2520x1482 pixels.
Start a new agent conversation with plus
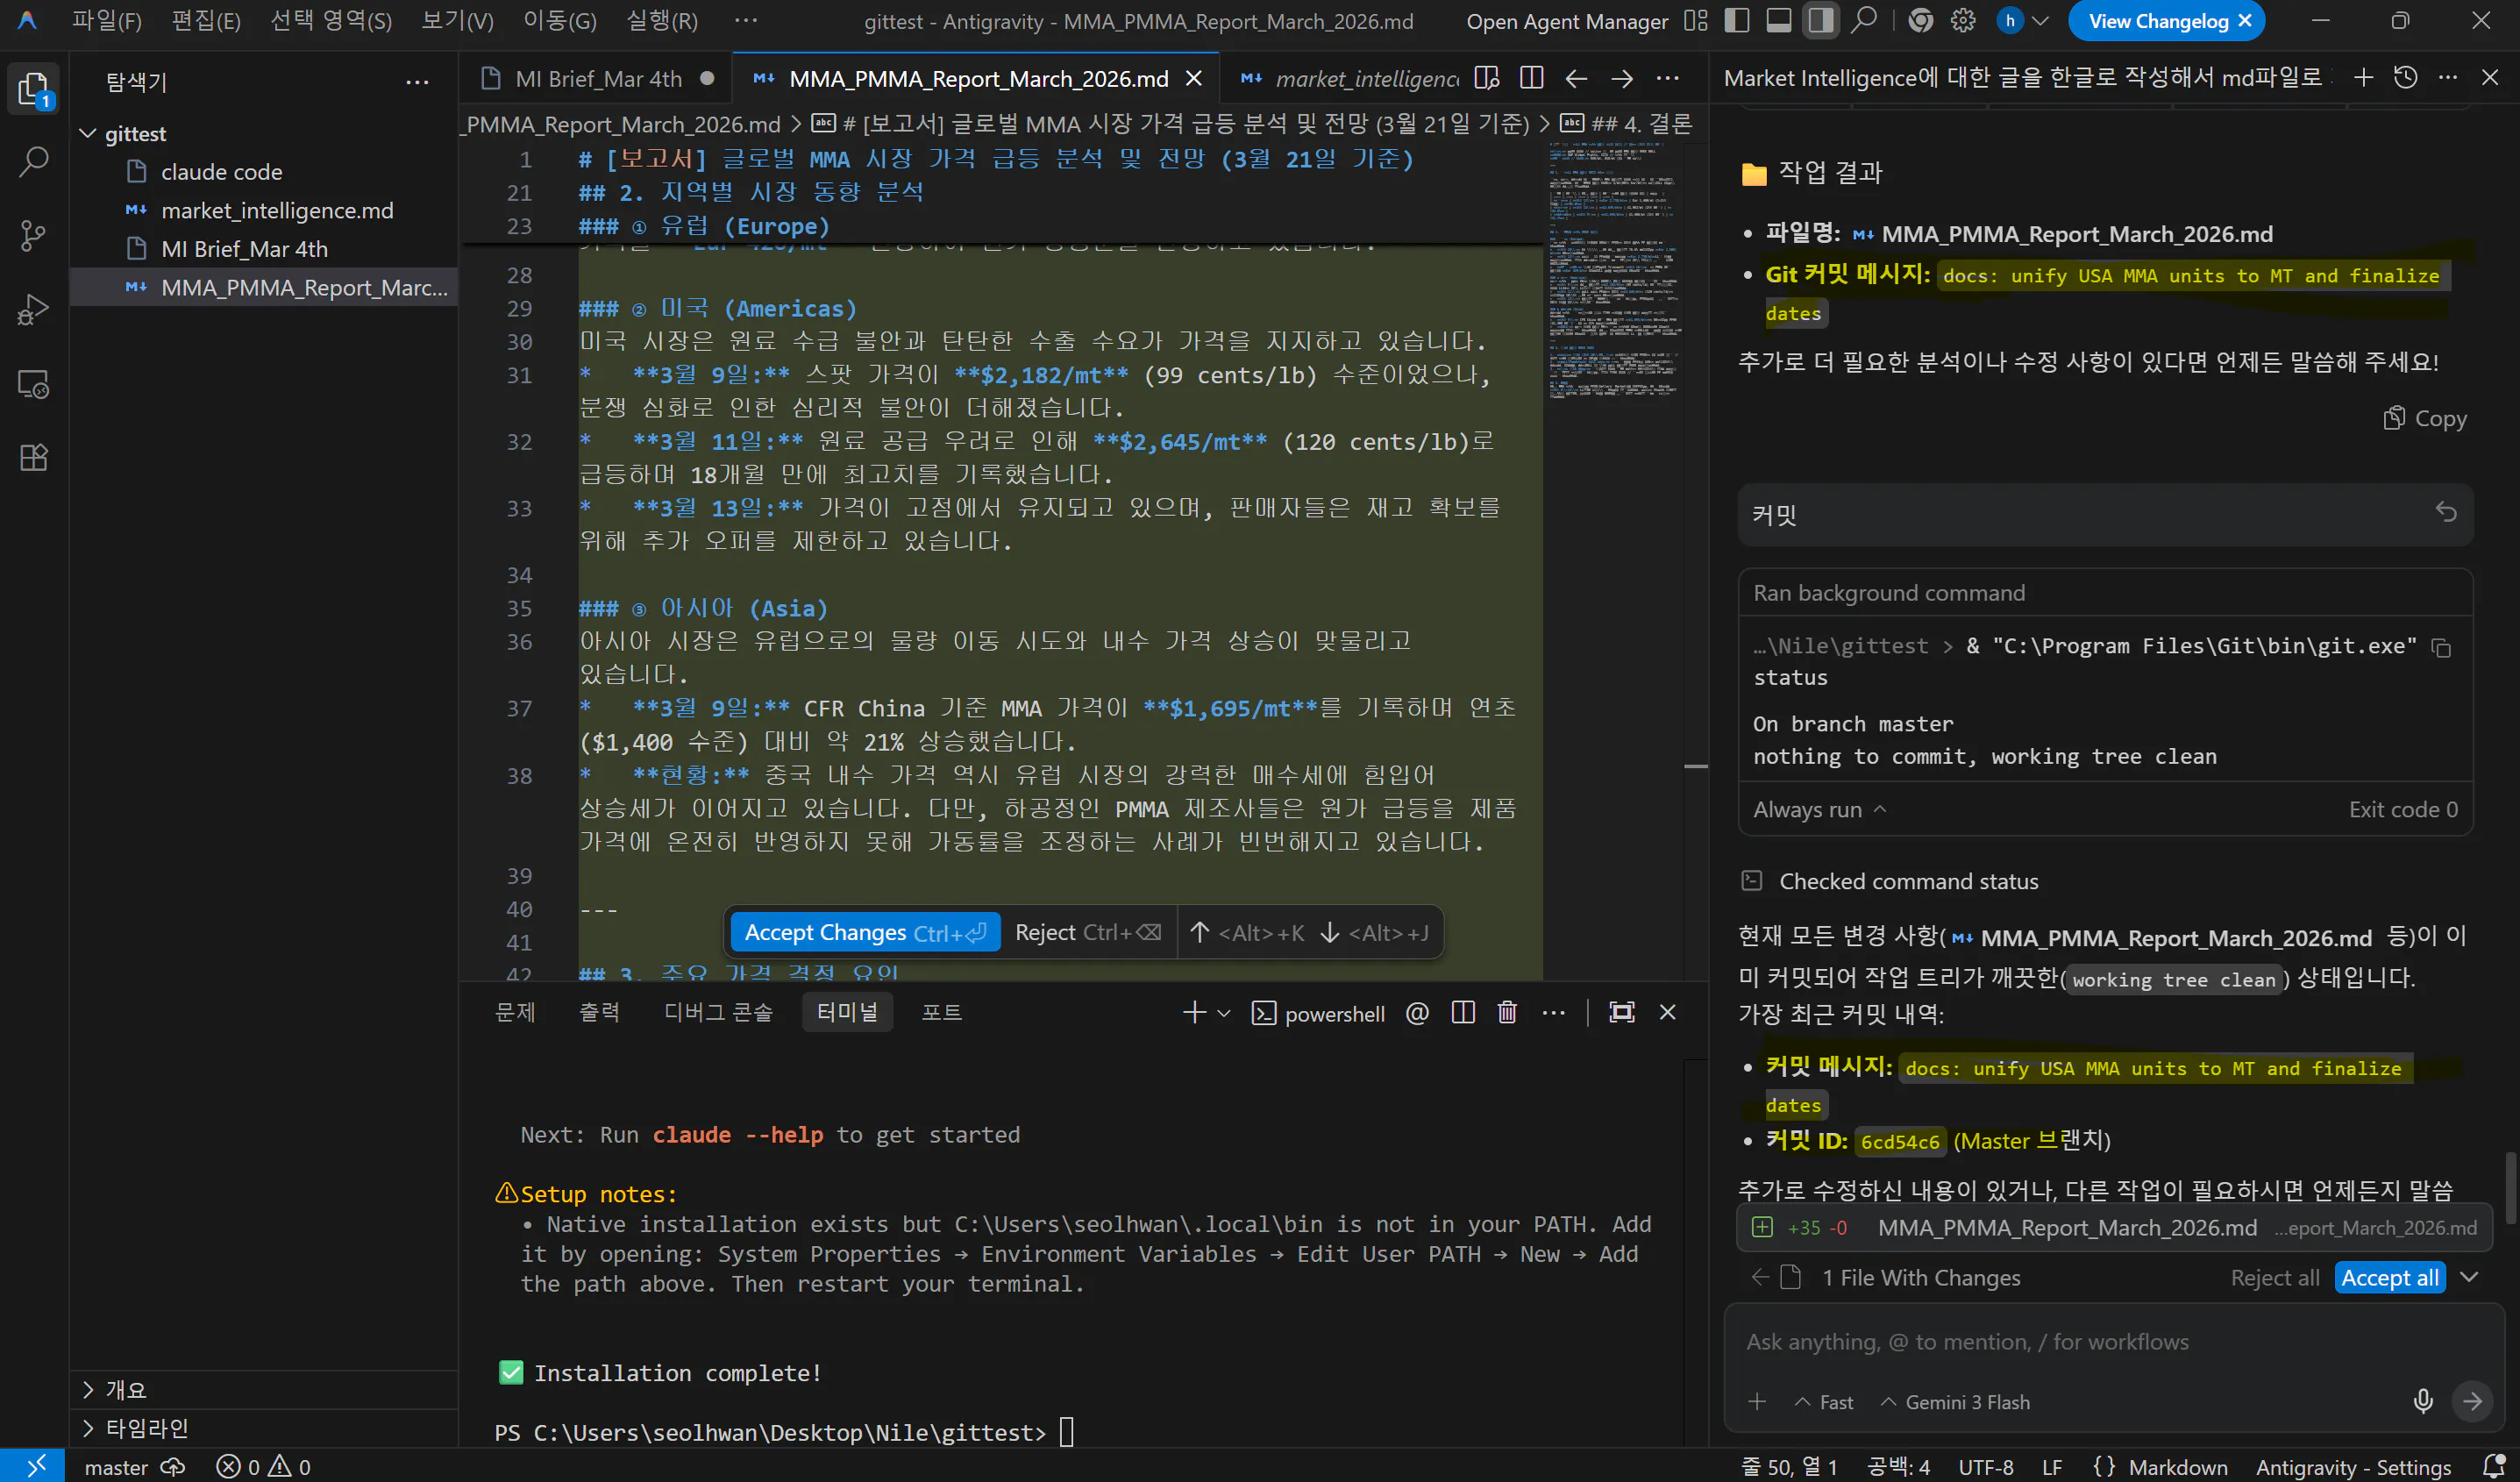pyautogui.click(x=2363, y=78)
